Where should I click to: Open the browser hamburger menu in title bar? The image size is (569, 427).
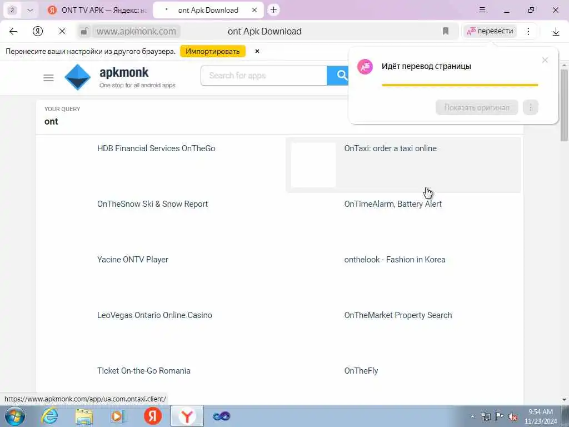tap(482, 10)
